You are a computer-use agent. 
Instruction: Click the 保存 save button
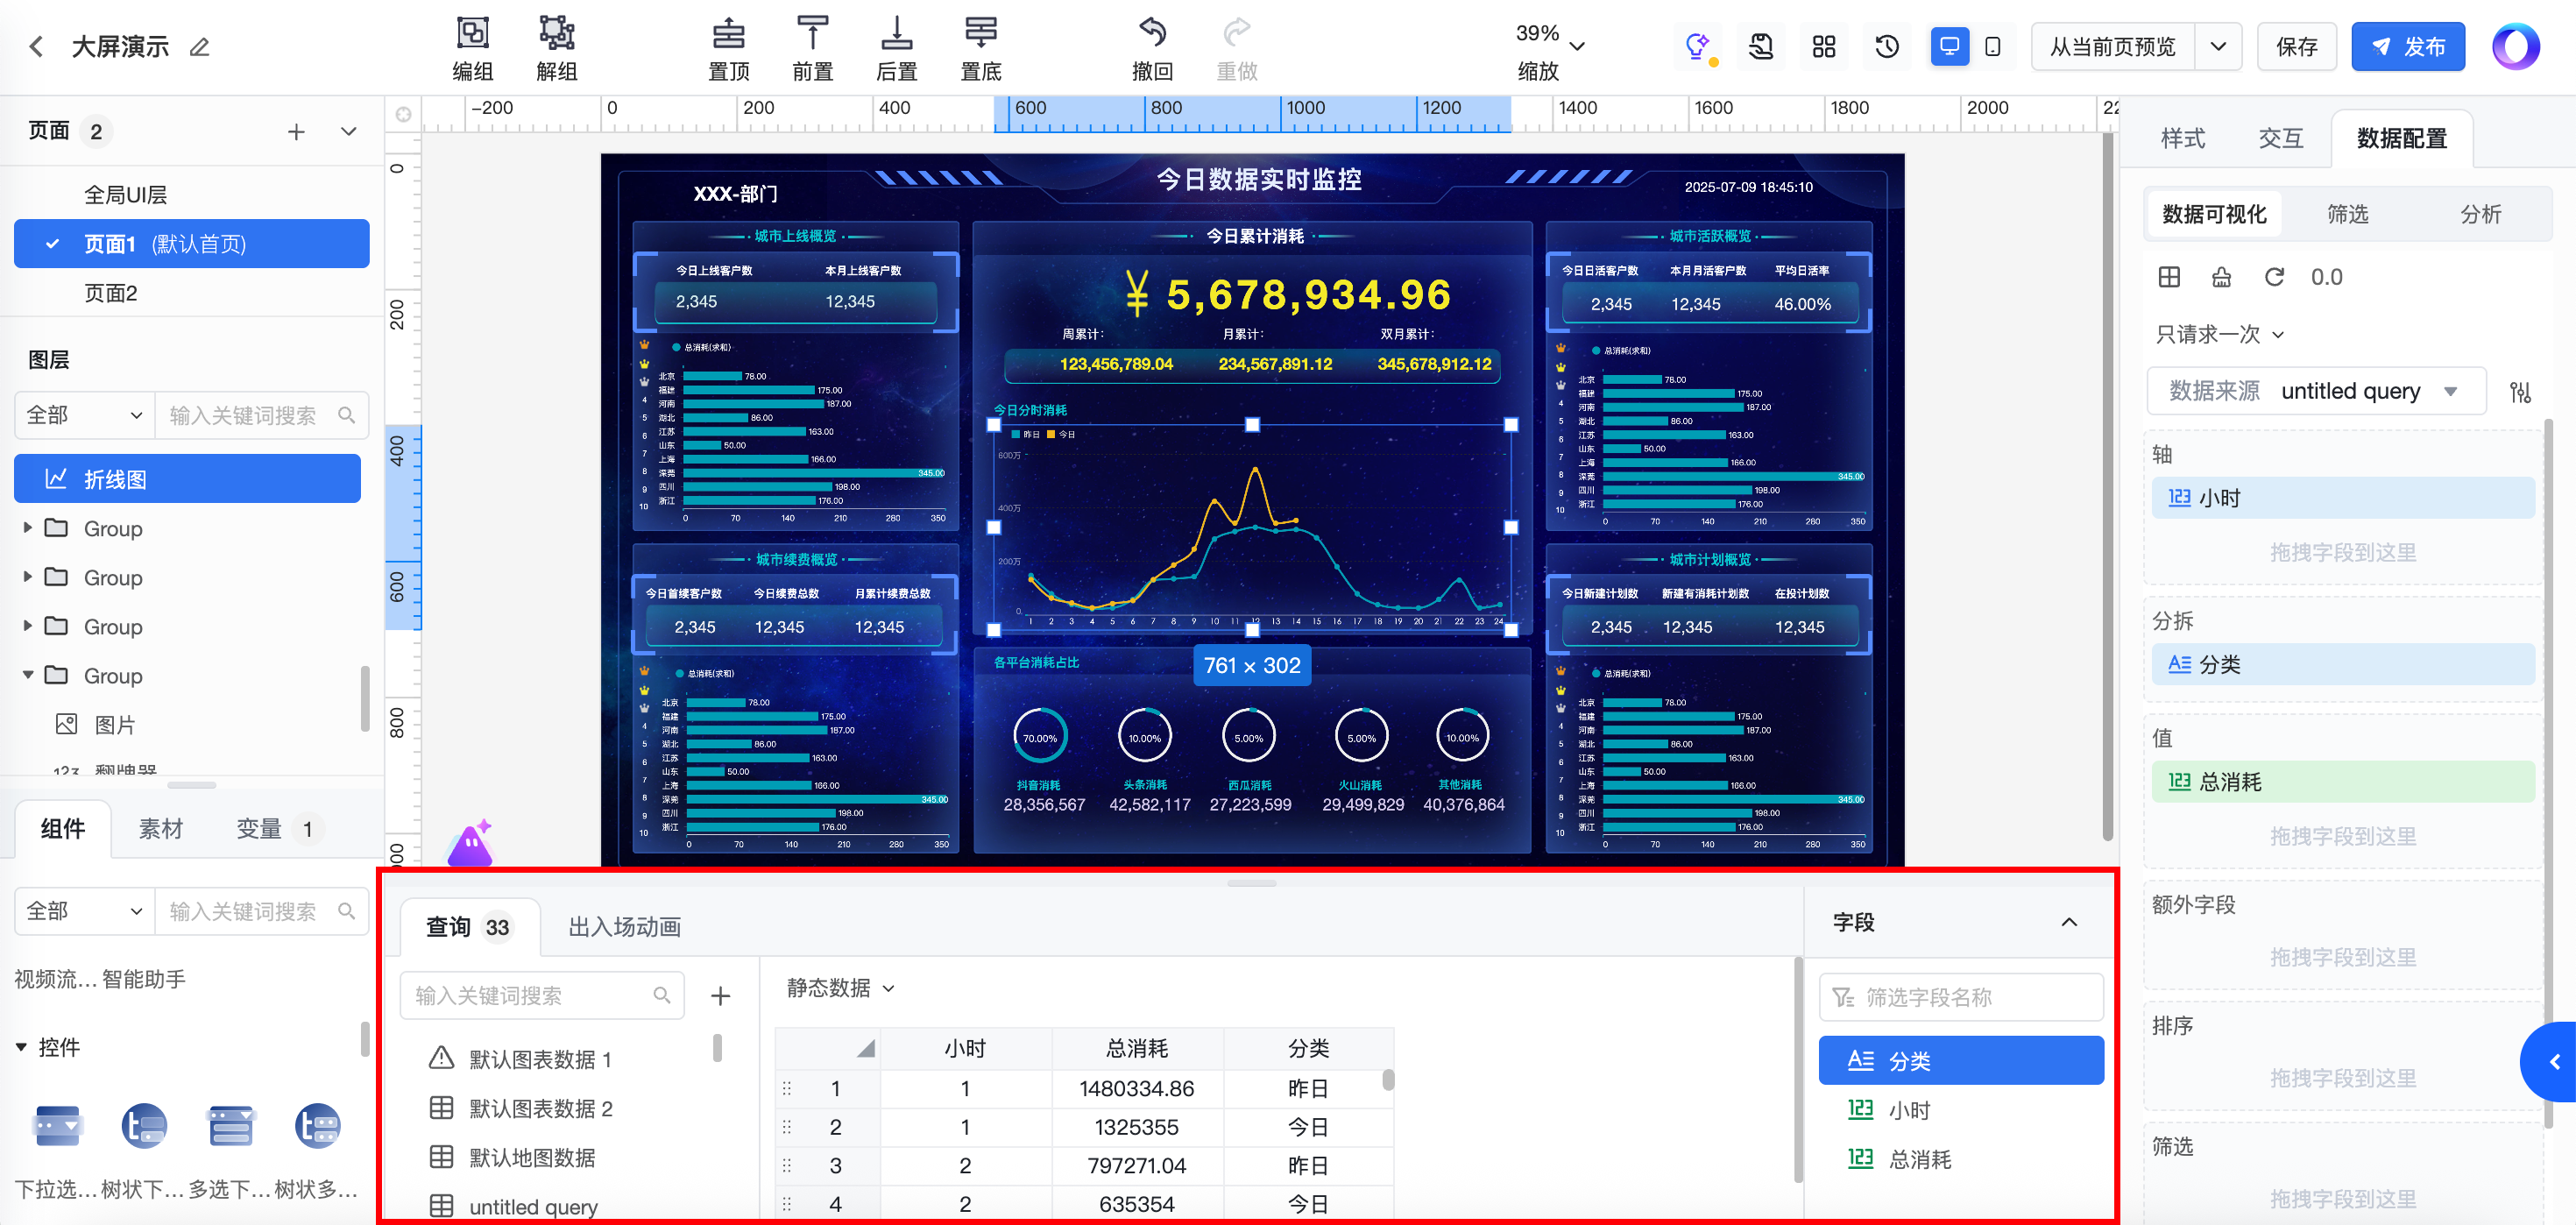tap(2296, 47)
